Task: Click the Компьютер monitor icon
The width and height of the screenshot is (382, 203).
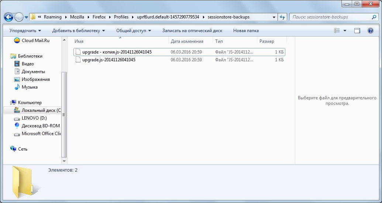Action: click(x=13, y=102)
